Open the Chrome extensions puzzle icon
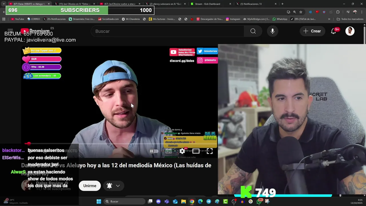 click(338, 12)
